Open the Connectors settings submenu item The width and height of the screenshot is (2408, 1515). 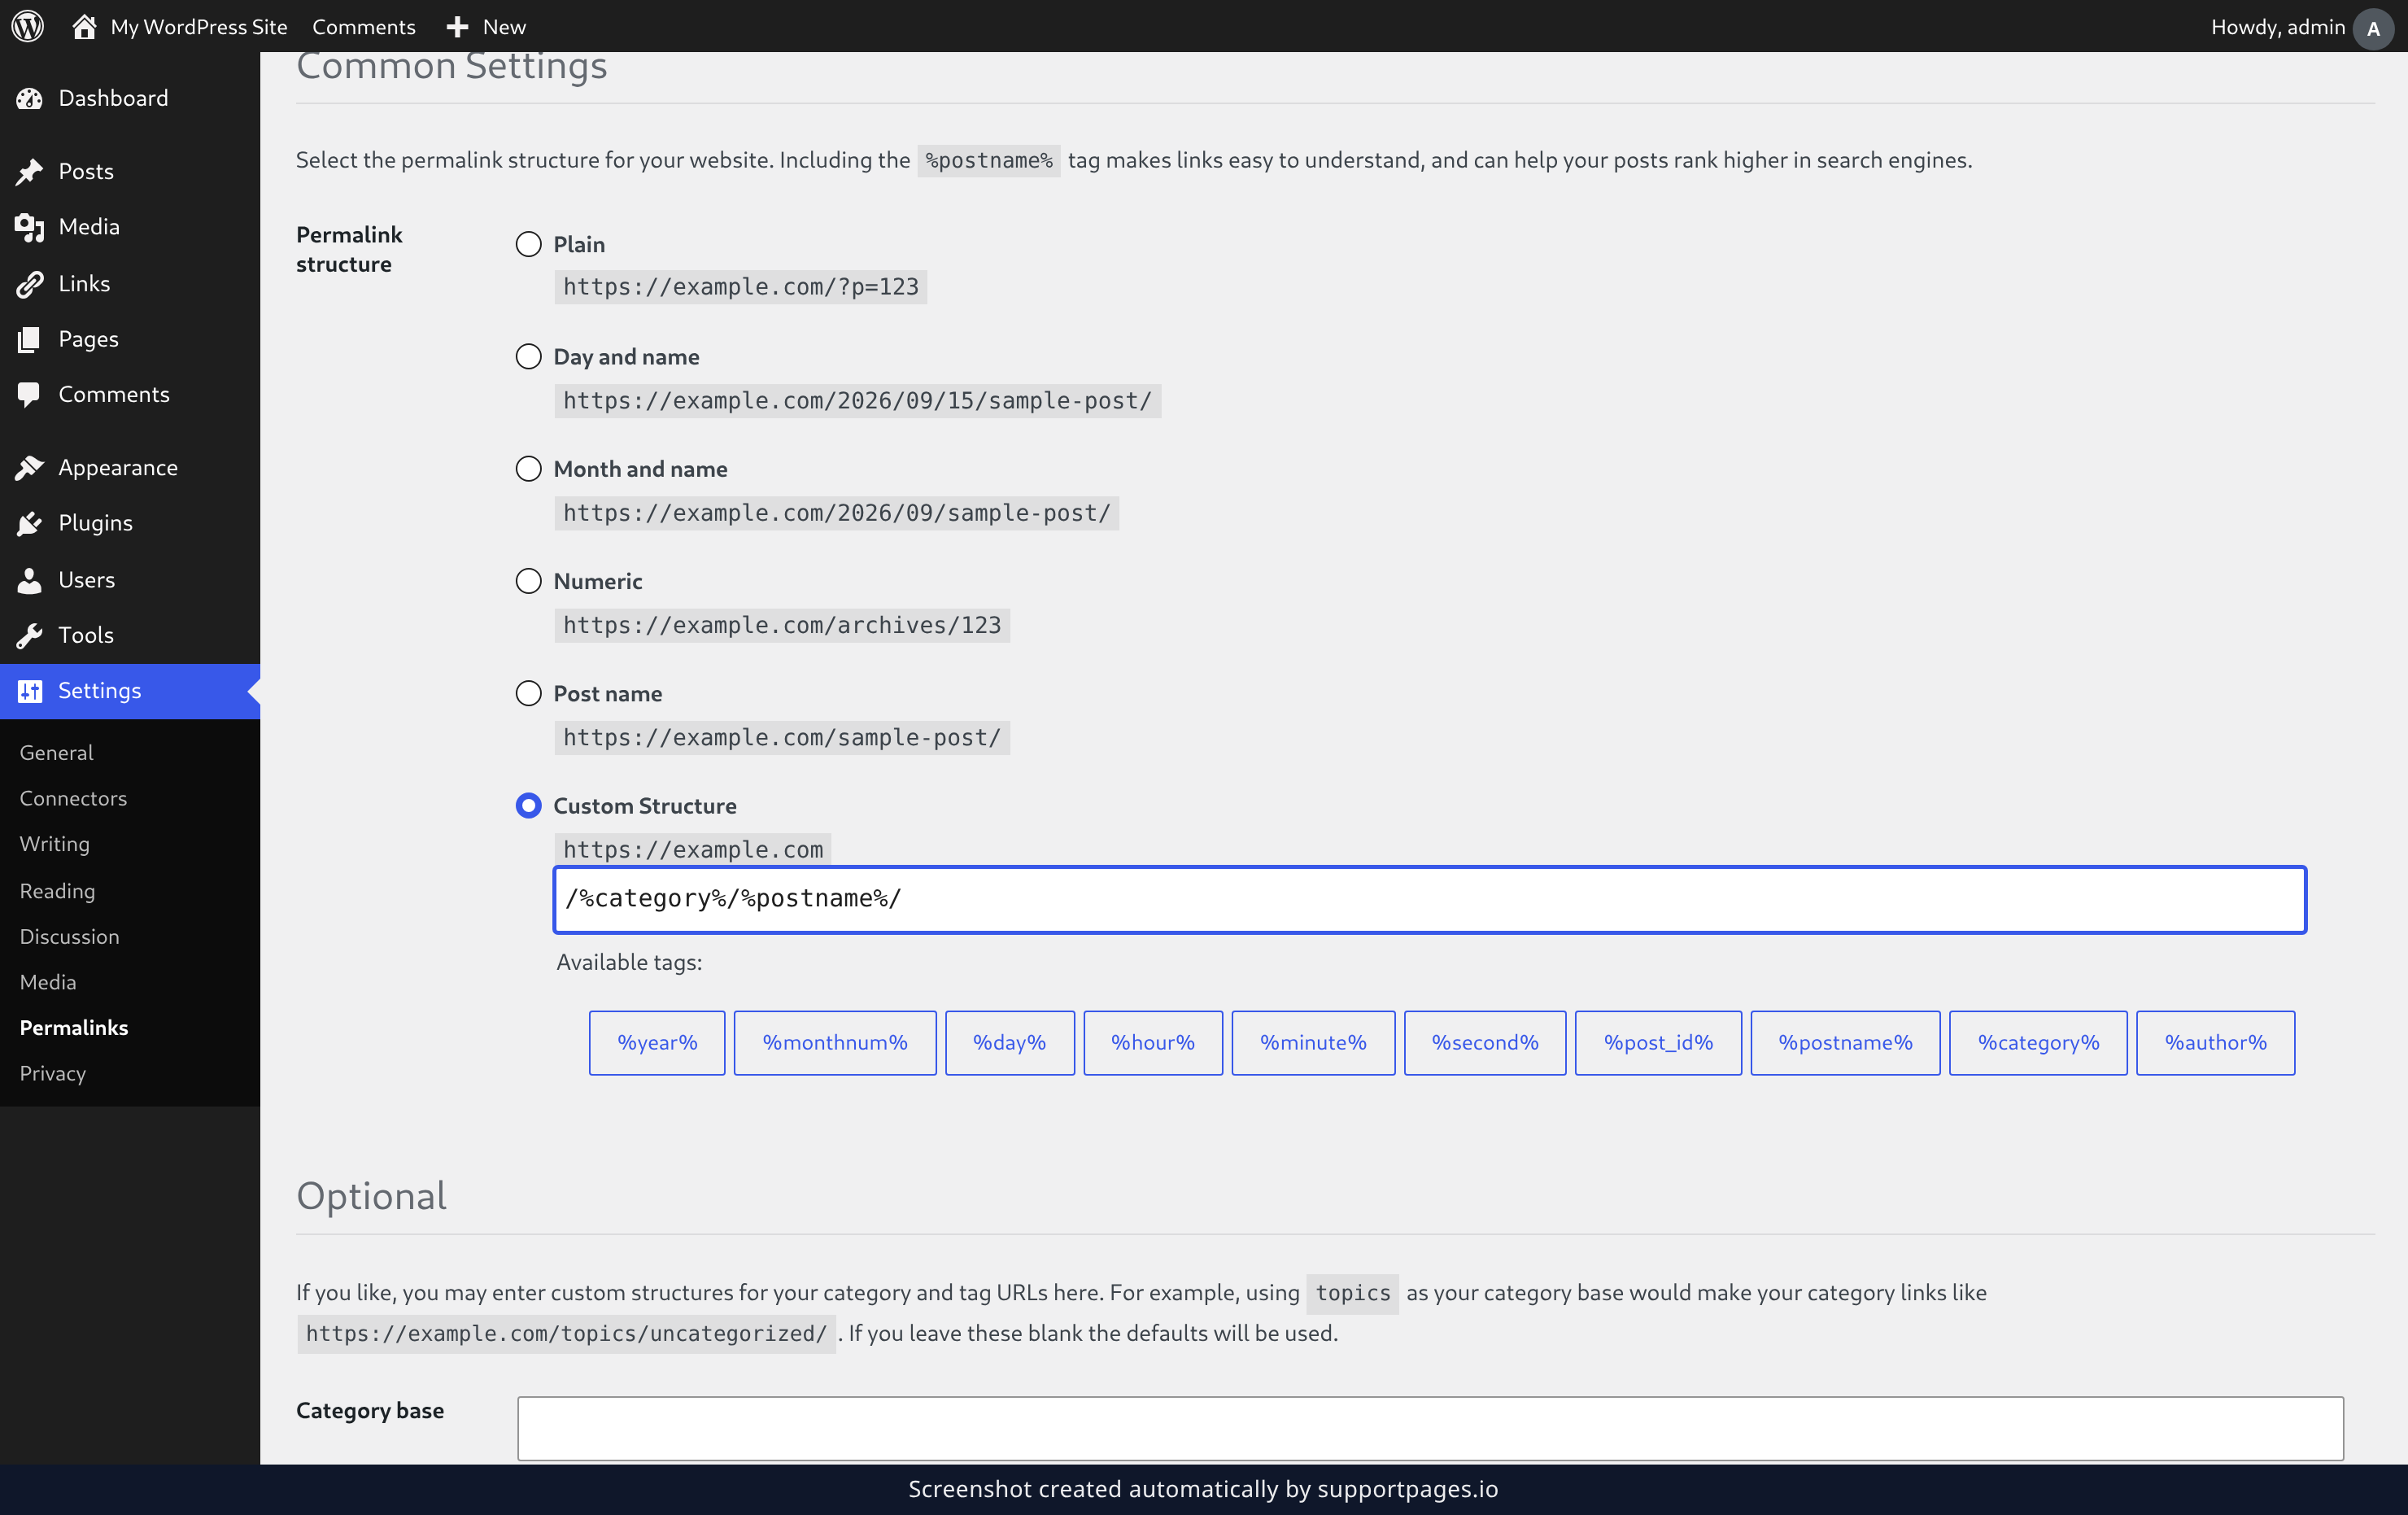click(73, 798)
